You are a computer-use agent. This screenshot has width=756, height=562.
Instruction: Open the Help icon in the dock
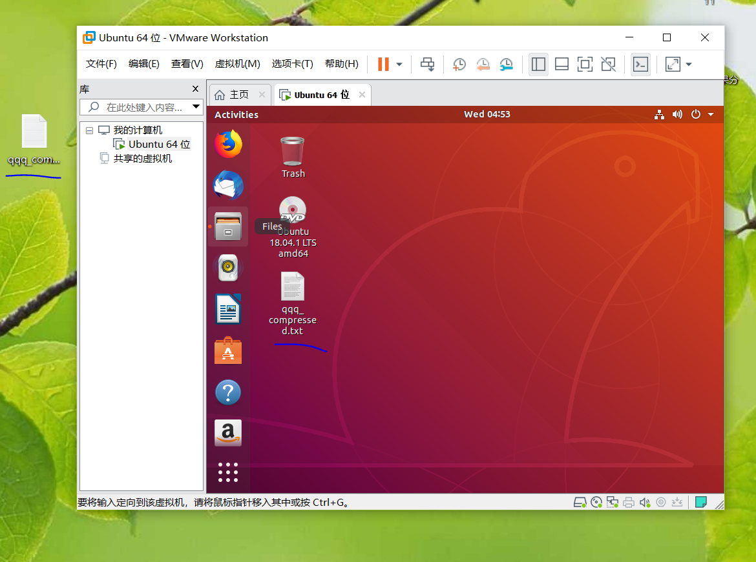[228, 392]
